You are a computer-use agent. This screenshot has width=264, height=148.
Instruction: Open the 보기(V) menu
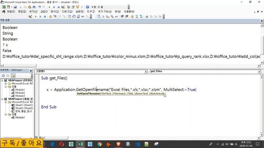(x=33, y=12)
